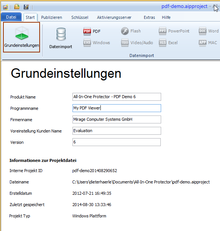Switch to the Start tab
220x231 pixels.
30,17
